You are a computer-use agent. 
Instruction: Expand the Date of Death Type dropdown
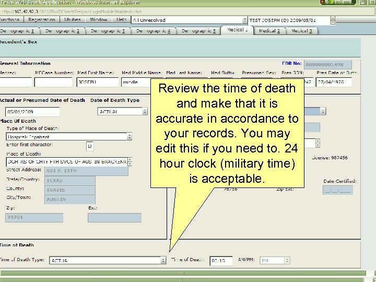[x=145, y=112]
